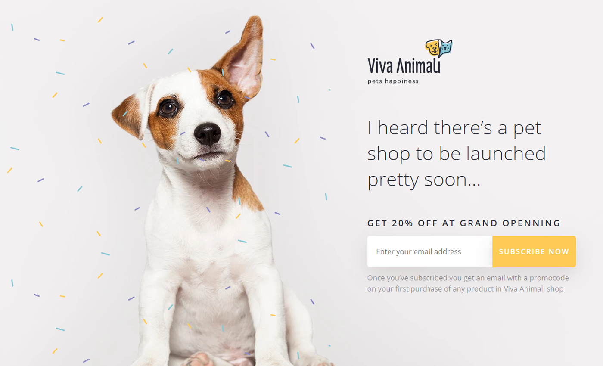Click the Subscribe Now button
The image size is (603, 366).
pyautogui.click(x=534, y=251)
